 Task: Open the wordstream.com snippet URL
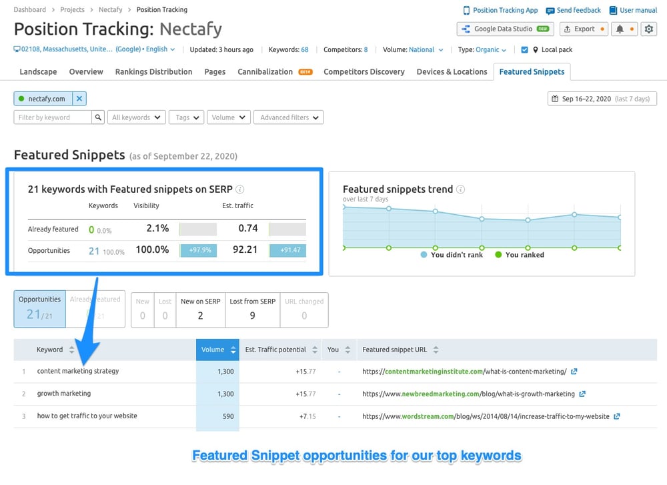pos(486,416)
